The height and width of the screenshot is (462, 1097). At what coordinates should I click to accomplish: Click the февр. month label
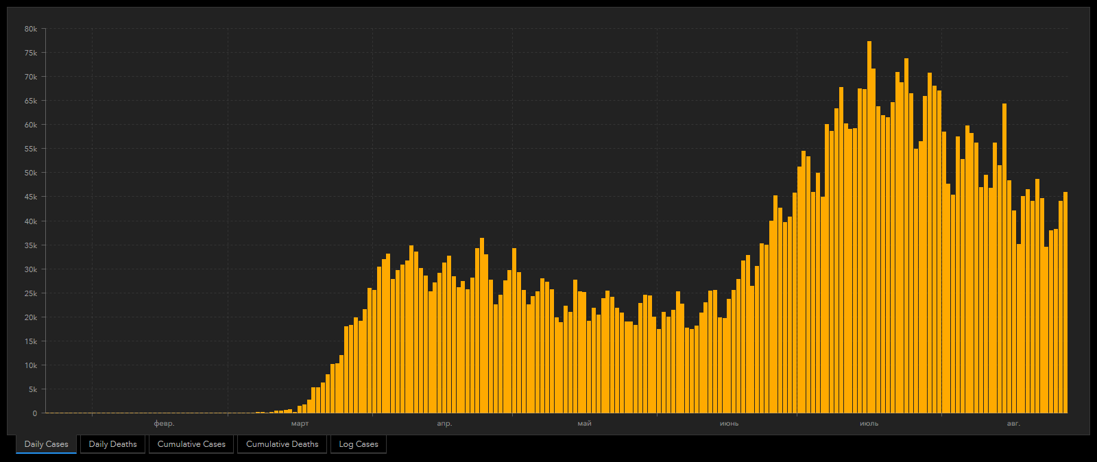[x=164, y=424]
